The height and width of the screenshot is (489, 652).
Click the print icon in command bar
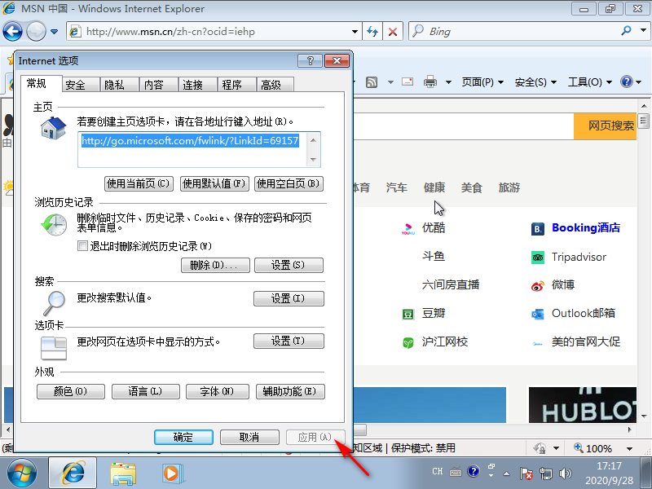tap(430, 82)
